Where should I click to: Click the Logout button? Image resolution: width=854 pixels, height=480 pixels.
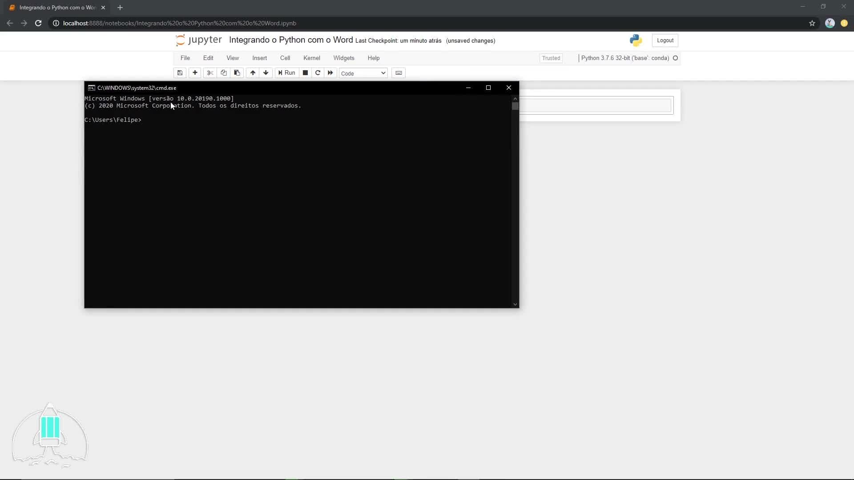665,40
